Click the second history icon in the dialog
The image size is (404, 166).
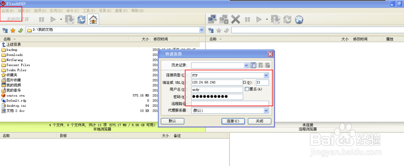pos(261,65)
